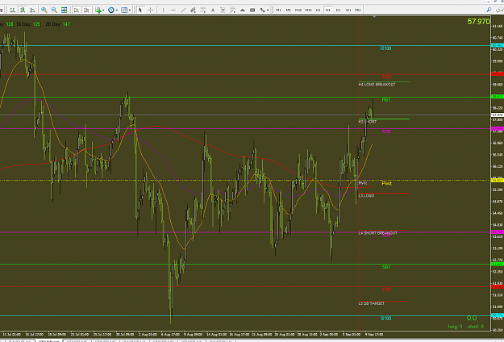The width and height of the screenshot is (504, 342).
Task: Click the active second chart tab
Action: click(48, 340)
